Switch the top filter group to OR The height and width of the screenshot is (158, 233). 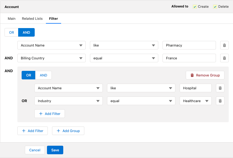point(11,32)
